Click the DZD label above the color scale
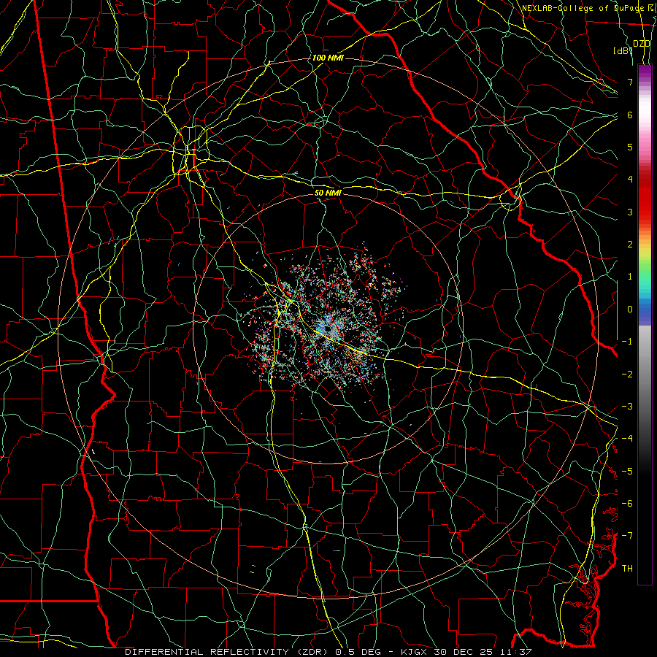 642,44
